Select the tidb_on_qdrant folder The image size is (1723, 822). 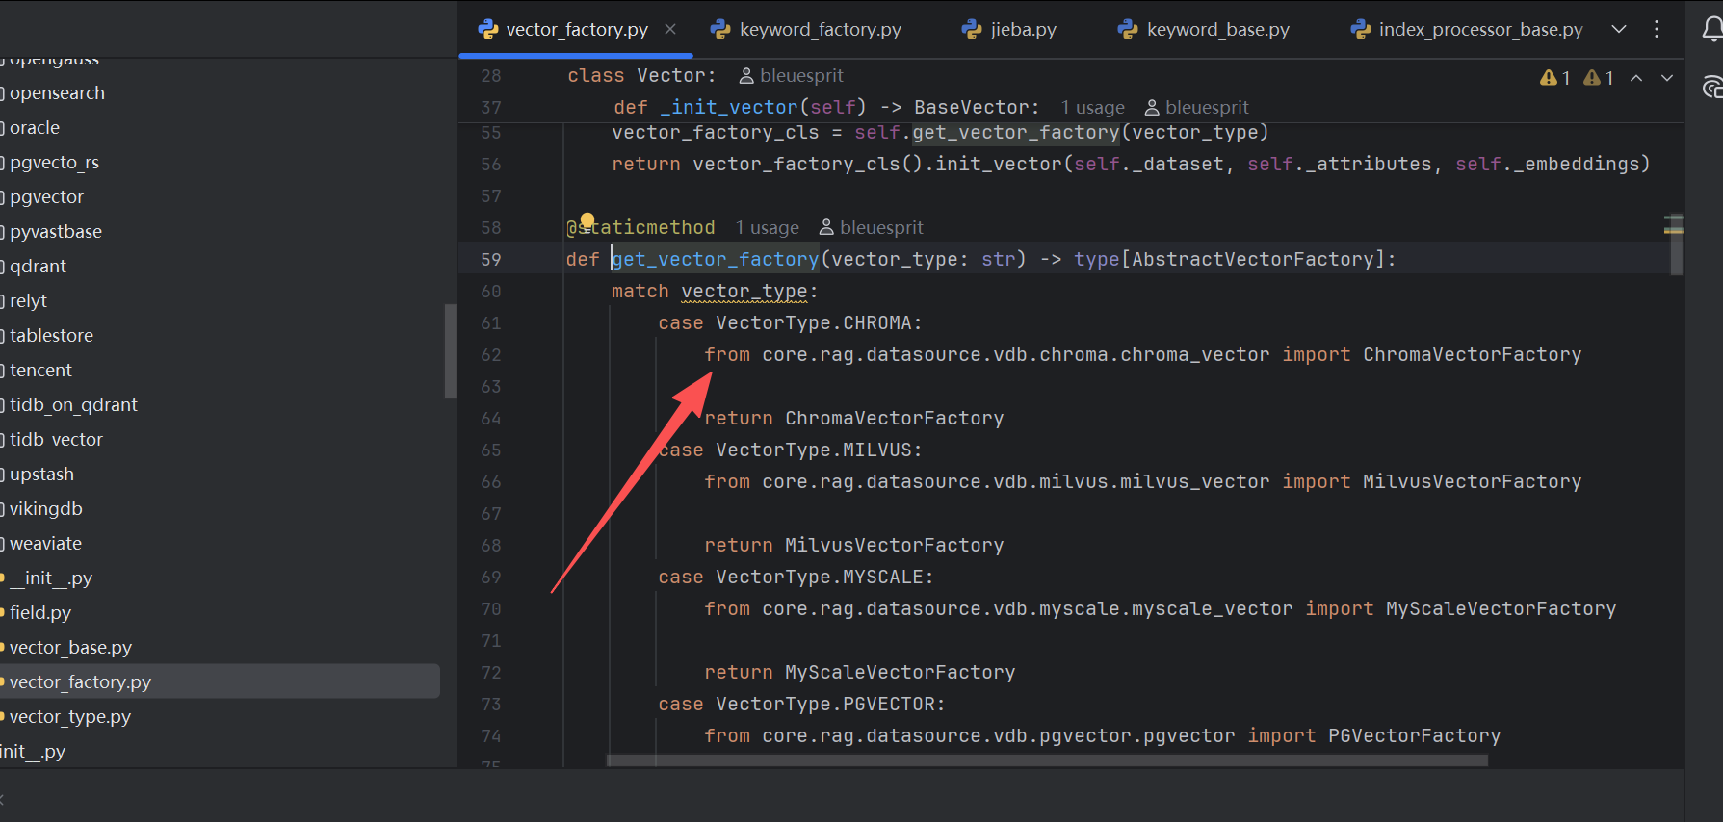pos(73,405)
